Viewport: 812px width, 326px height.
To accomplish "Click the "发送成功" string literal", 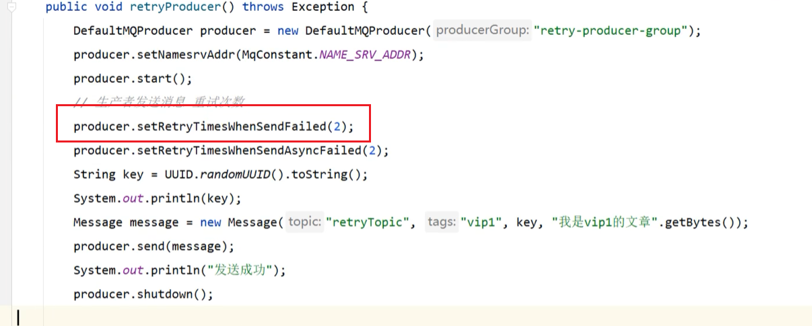I will tap(242, 270).
